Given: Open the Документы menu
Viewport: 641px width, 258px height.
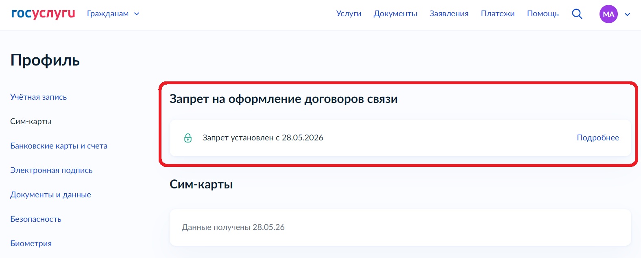Looking at the screenshot, I should [395, 13].
